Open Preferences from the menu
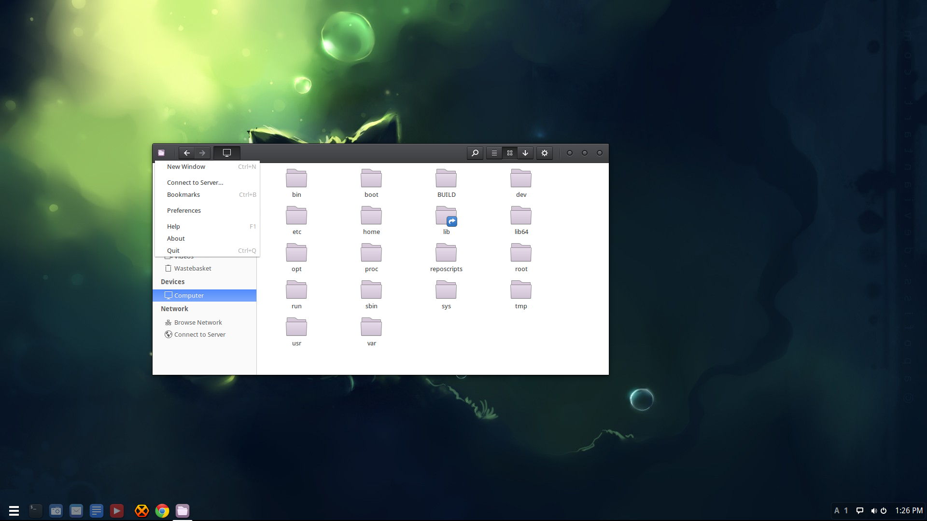The height and width of the screenshot is (521, 927). tap(207, 210)
